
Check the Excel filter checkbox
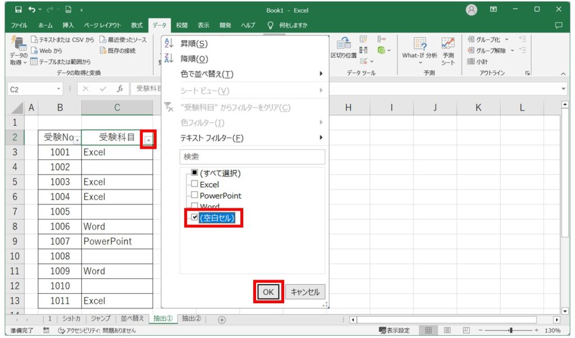pyautogui.click(x=194, y=184)
